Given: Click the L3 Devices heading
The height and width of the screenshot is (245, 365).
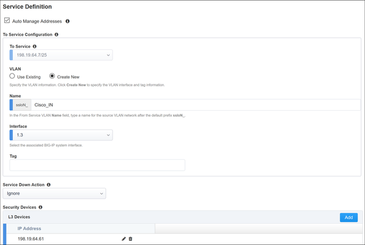Looking at the screenshot, I should (19, 217).
